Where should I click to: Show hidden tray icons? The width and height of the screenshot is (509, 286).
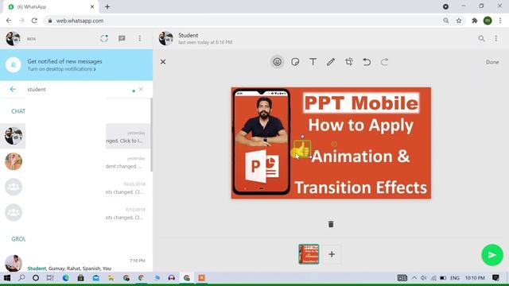tap(414, 278)
